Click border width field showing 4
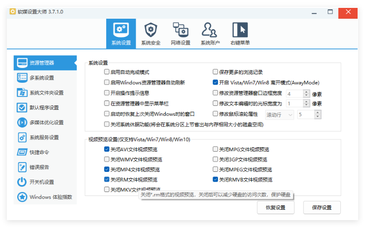Image resolution: width=365 pixels, height=227 pixels. point(295,94)
